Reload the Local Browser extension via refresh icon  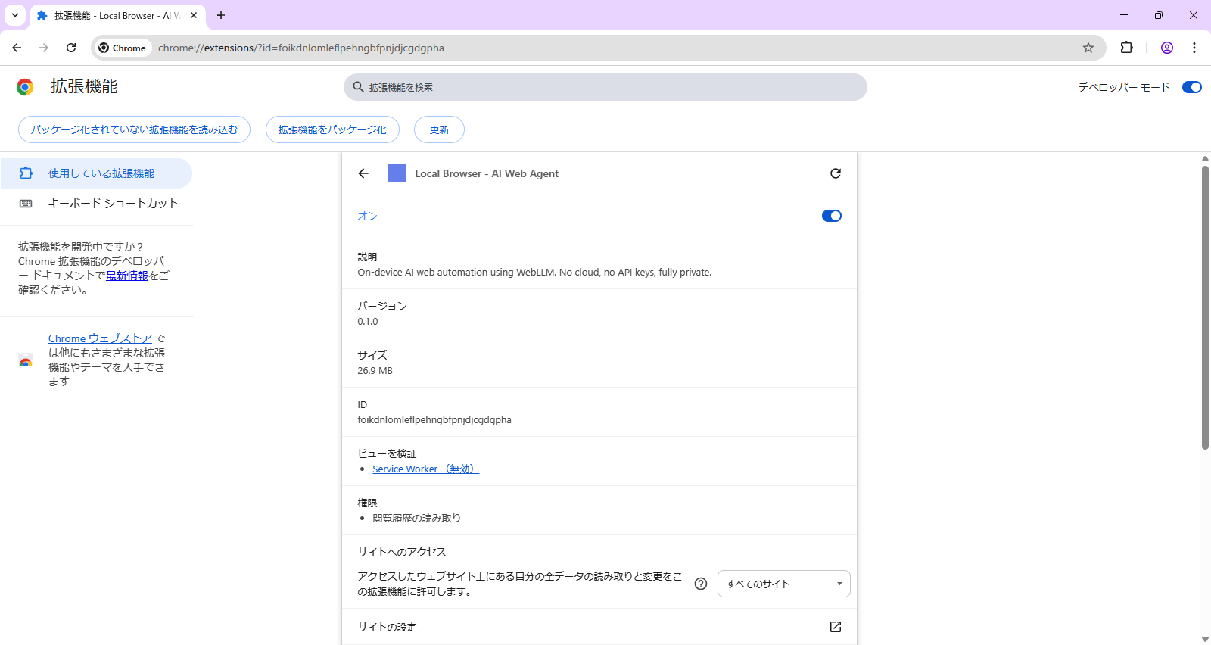coord(836,173)
